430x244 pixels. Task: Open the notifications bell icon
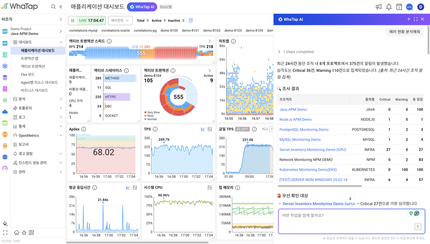tap(389, 7)
